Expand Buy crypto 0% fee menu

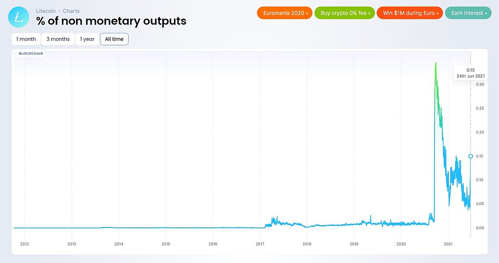pos(345,13)
